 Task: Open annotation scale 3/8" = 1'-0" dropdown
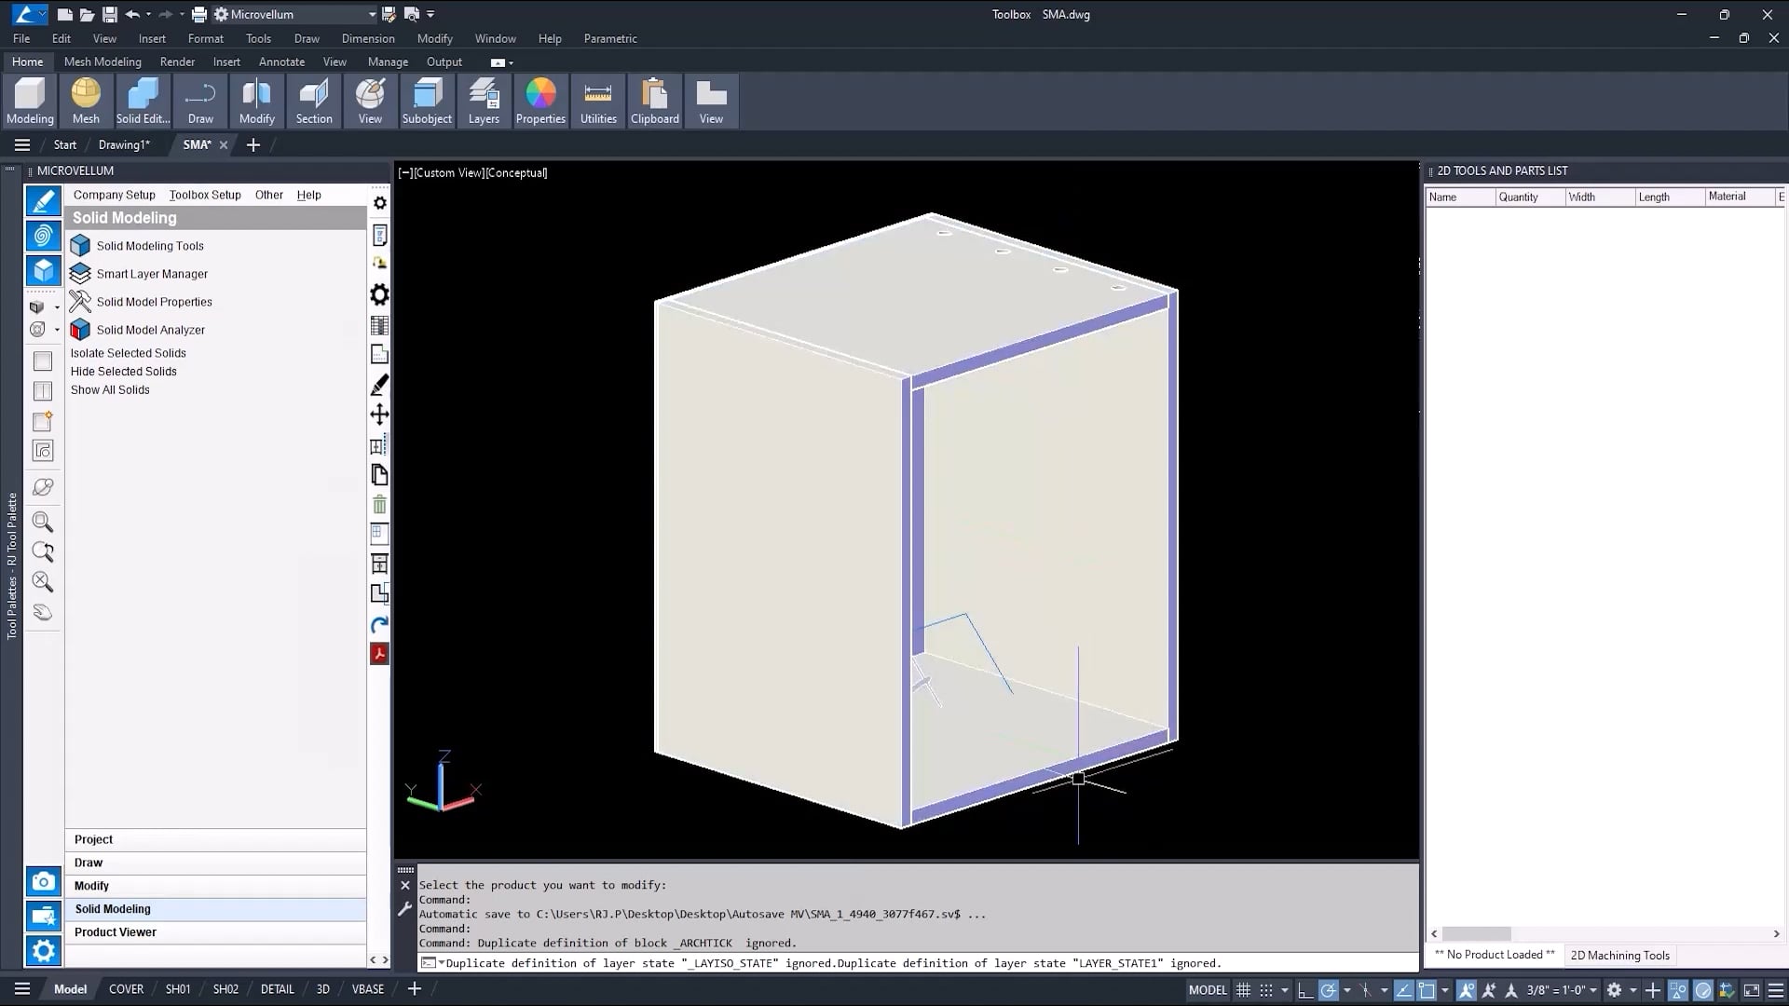click(x=1562, y=990)
